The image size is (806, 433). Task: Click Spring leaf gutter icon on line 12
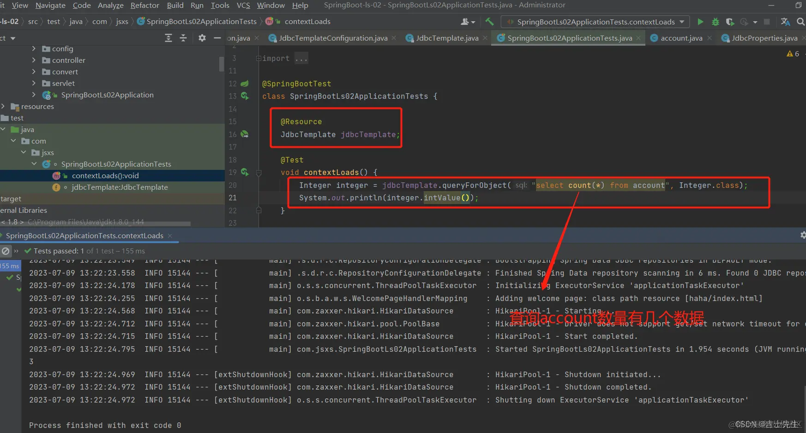tap(245, 84)
